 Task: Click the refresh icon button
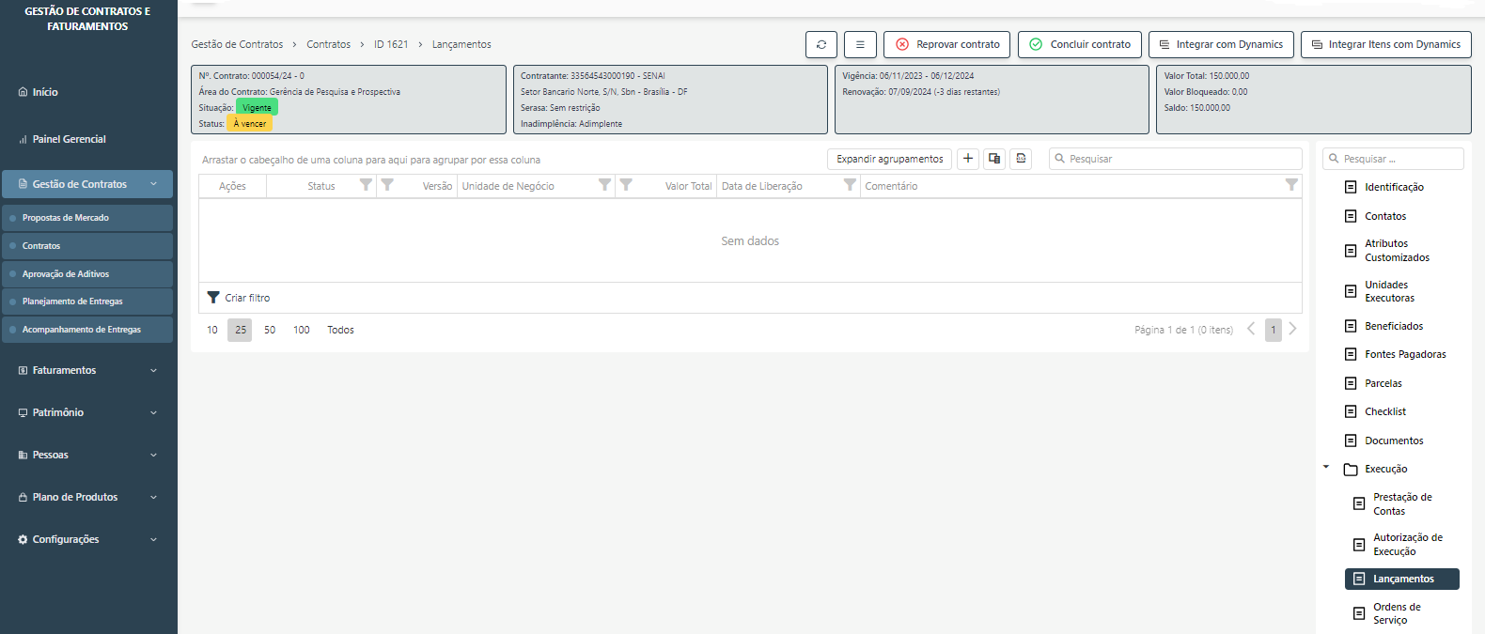[821, 44]
